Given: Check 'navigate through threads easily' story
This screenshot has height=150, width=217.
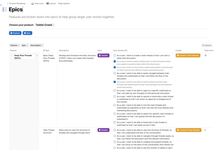Looking at the screenshot, I should (115, 136).
